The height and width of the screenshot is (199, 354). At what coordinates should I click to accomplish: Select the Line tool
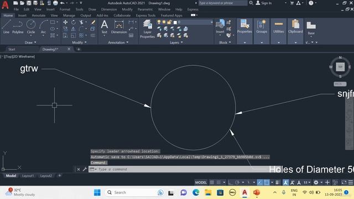(x=6, y=27)
